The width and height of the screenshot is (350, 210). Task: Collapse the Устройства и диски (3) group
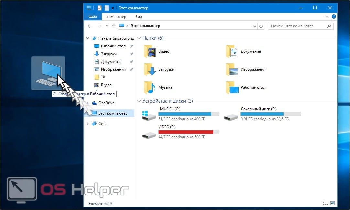point(139,101)
